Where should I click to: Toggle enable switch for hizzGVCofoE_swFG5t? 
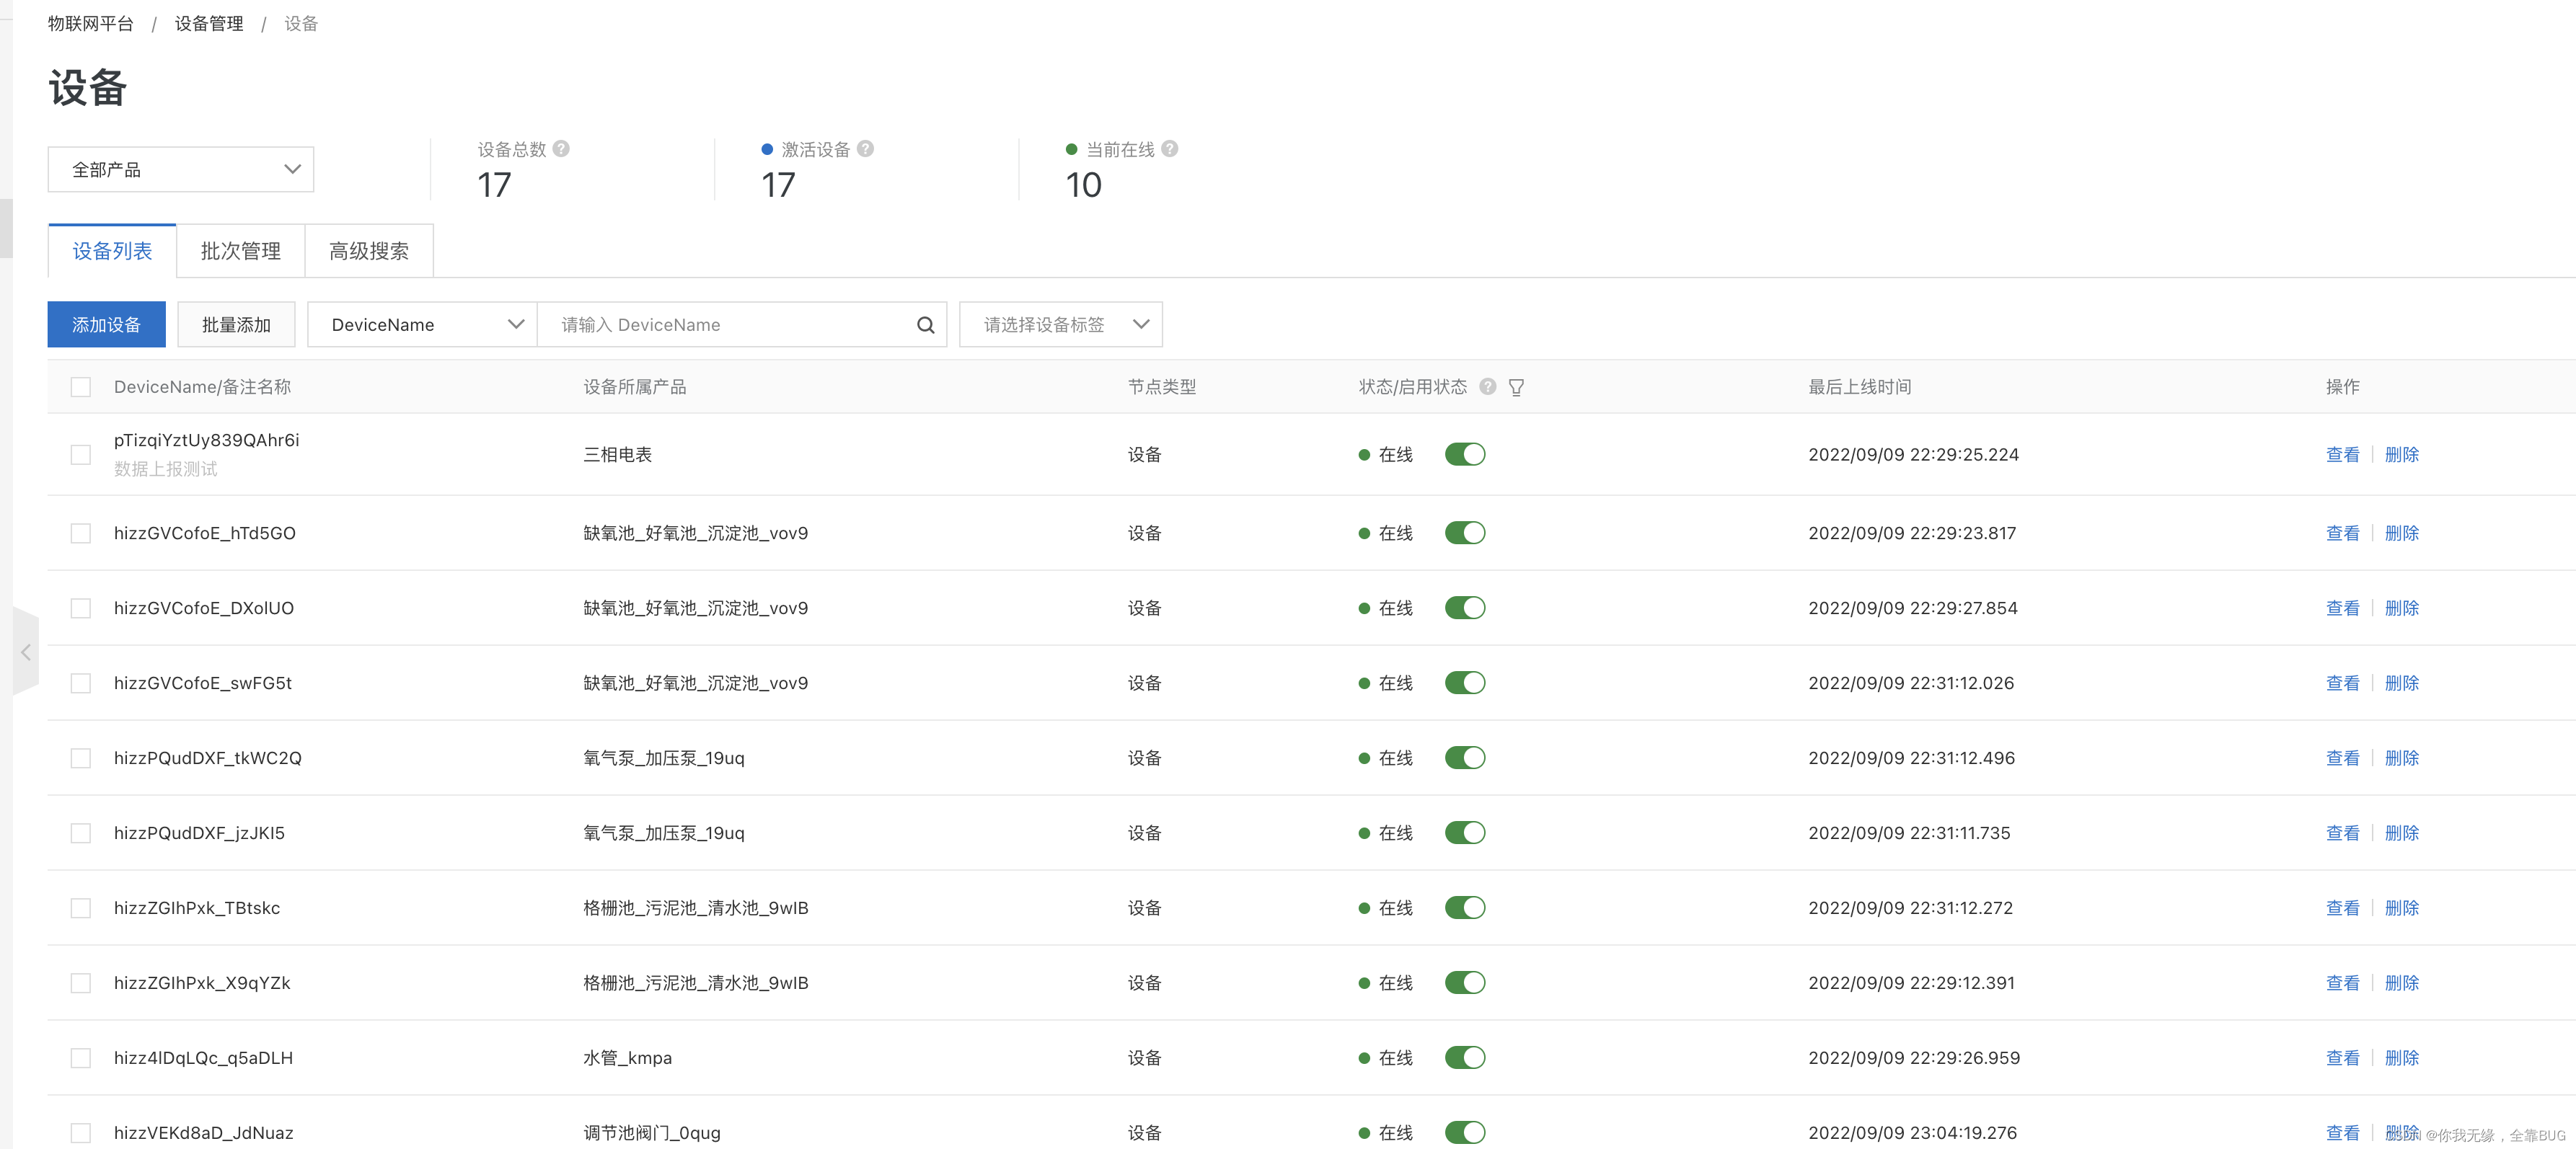click(x=1465, y=683)
